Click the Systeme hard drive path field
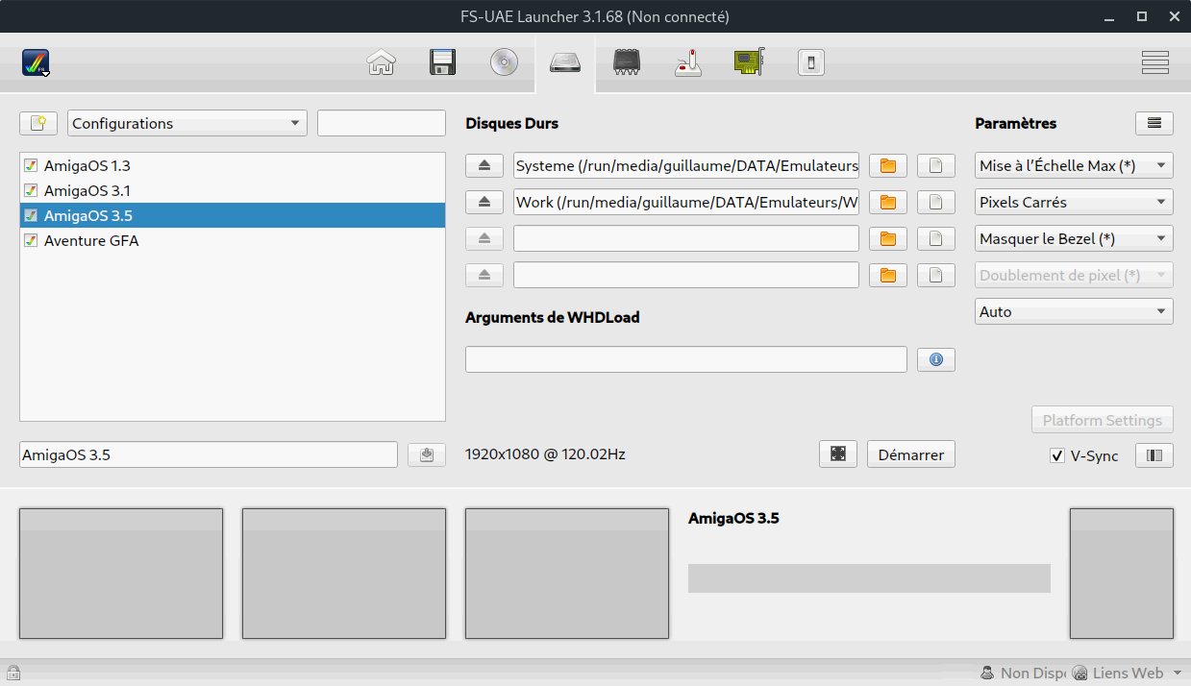The image size is (1191, 686). click(686, 165)
